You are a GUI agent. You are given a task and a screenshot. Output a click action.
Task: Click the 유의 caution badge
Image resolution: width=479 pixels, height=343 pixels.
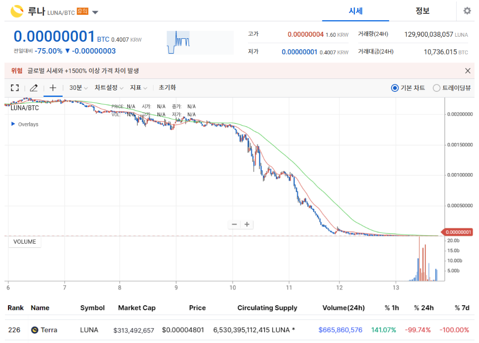pyautogui.click(x=82, y=11)
